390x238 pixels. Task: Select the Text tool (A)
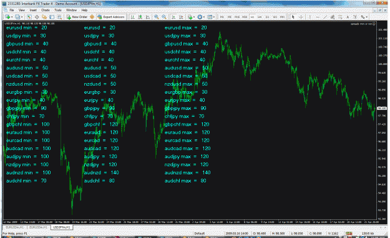[348, 17]
